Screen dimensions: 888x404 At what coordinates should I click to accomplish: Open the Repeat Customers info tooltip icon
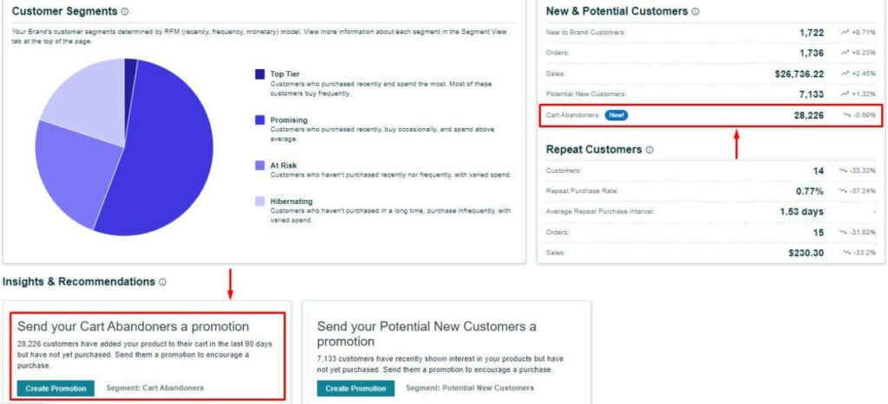(x=650, y=150)
